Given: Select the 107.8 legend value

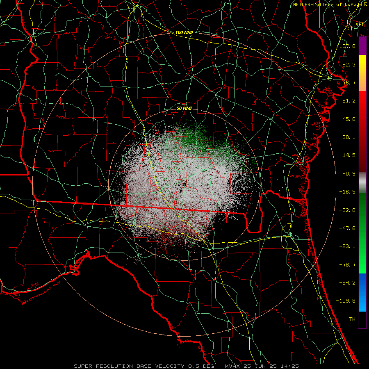Looking at the screenshot, I should coord(347,46).
